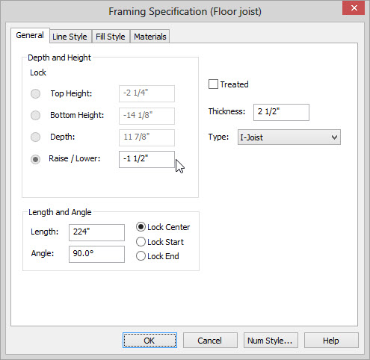Select the Bottom Height lock radio button
Image resolution: width=370 pixels, height=360 pixels.
[x=35, y=116]
